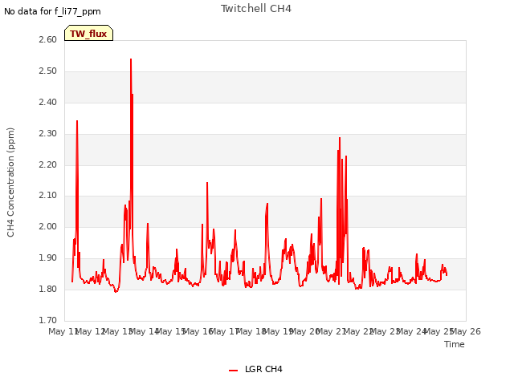This screenshot has height=385, width=514.
Task: Click the 1.70 y-axis label
Action: 48,320
